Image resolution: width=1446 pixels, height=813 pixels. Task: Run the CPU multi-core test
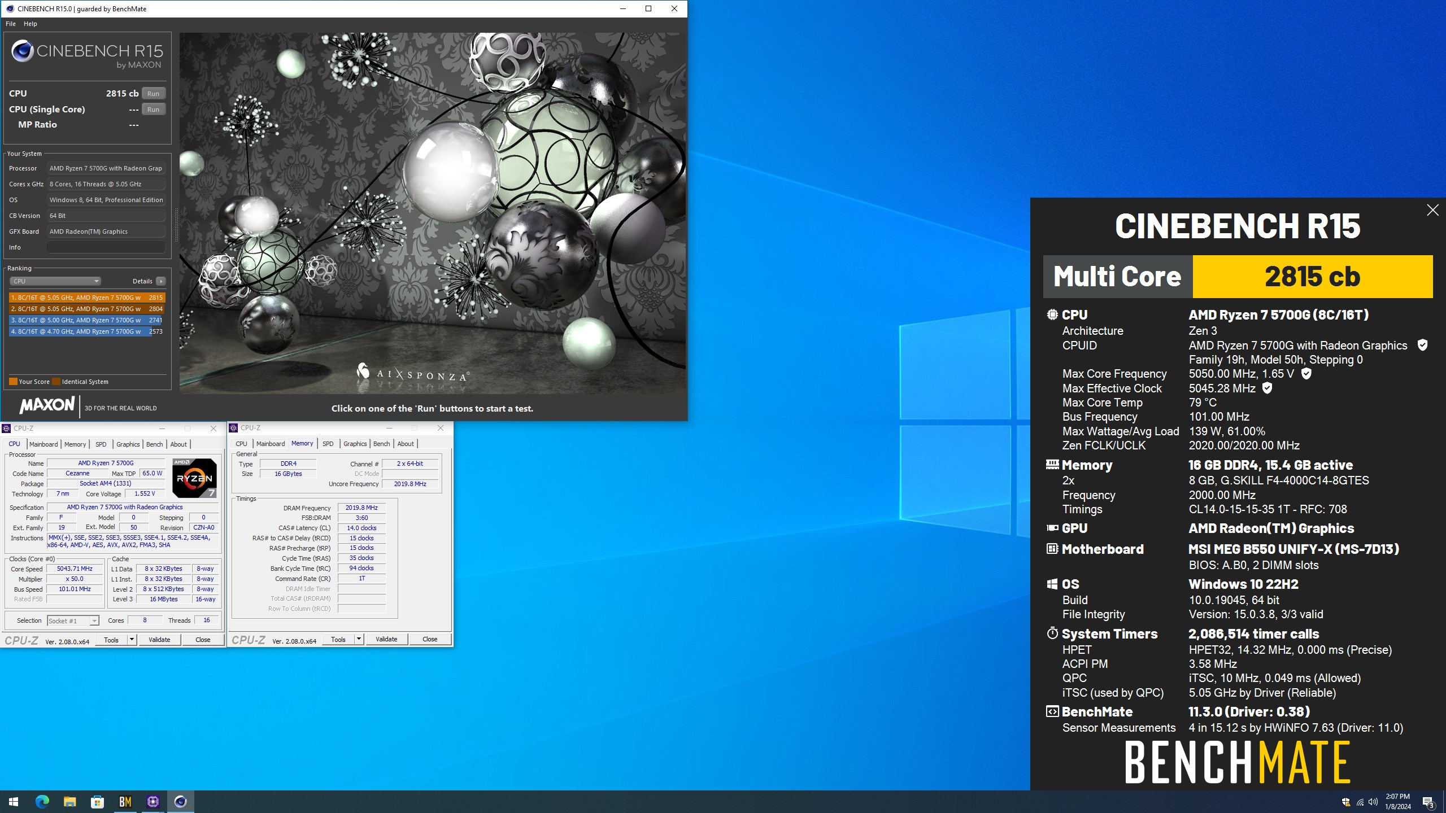click(x=153, y=94)
